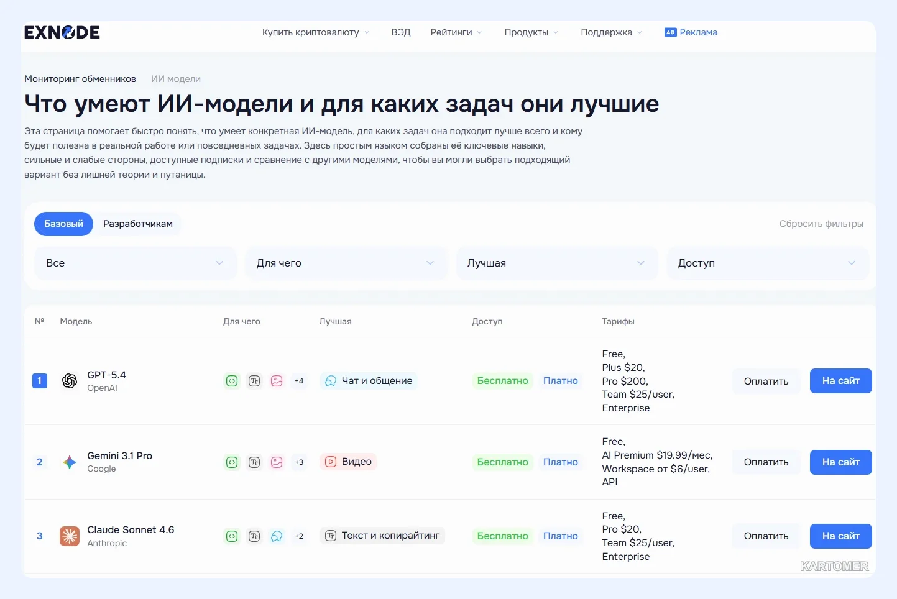Click the text icon in Текст и копирайтинг tag
The image size is (897, 599).
(331, 536)
